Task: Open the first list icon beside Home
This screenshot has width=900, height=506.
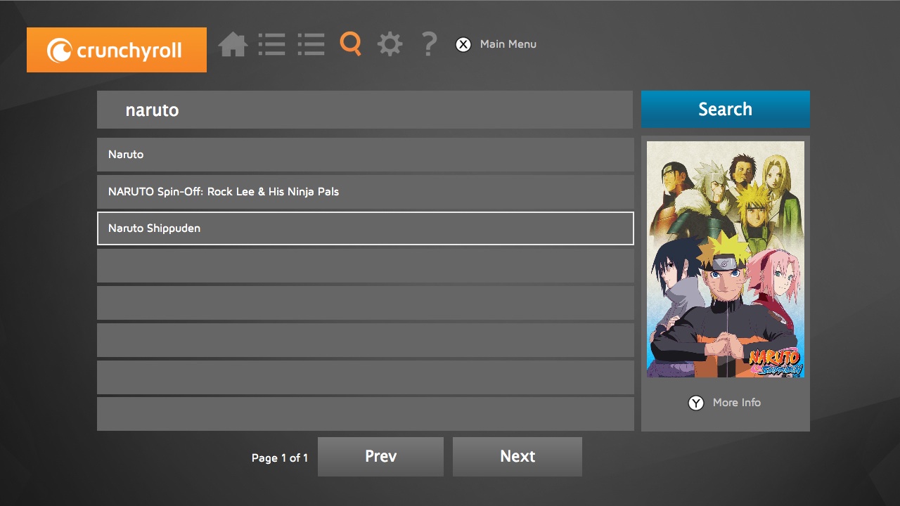Action: point(271,44)
